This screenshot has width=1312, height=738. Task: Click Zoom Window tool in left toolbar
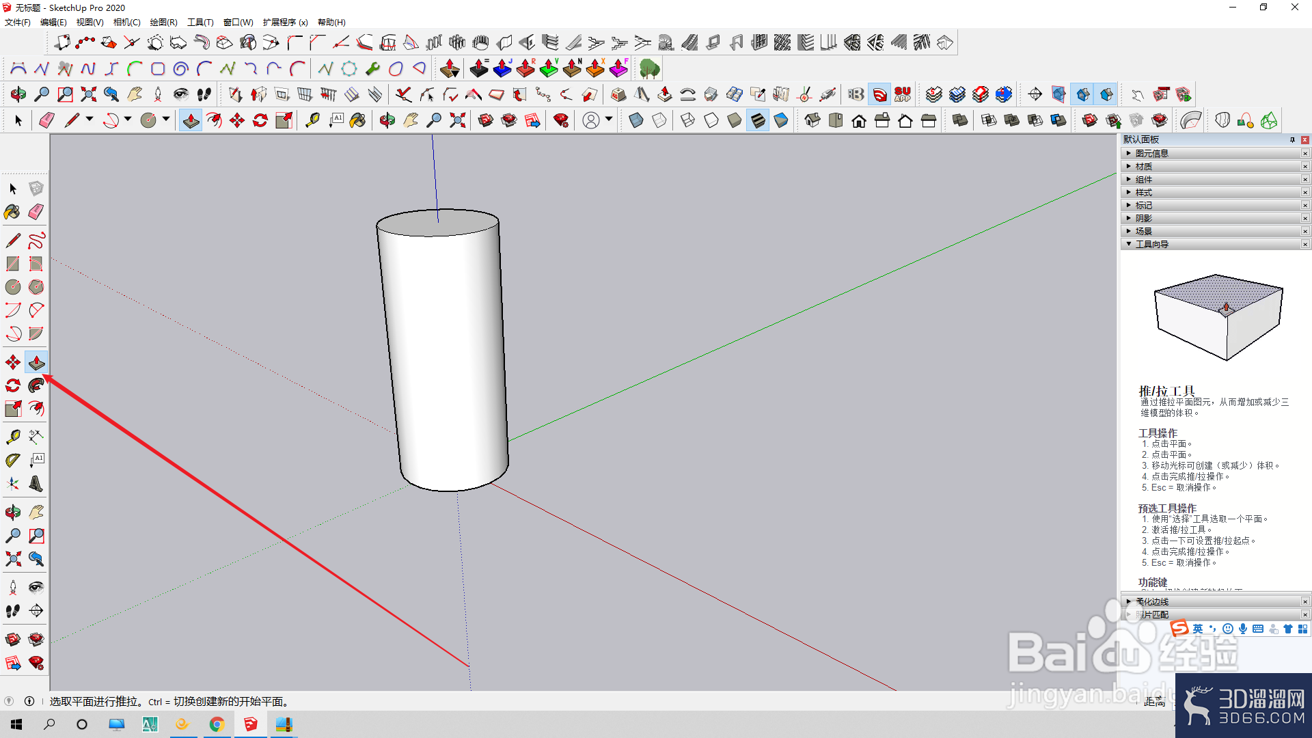pyautogui.click(x=36, y=536)
